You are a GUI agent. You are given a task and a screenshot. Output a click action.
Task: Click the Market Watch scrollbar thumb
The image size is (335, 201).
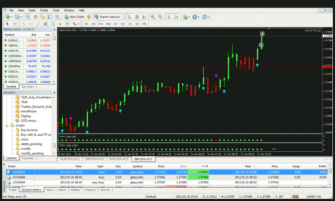[54, 38]
